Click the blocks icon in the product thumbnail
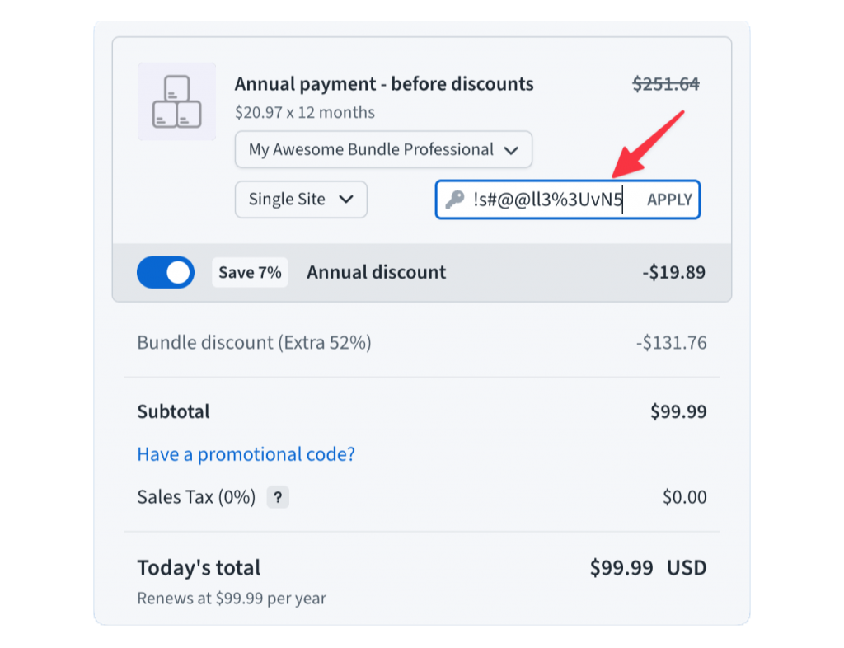844x648 pixels. point(176,102)
